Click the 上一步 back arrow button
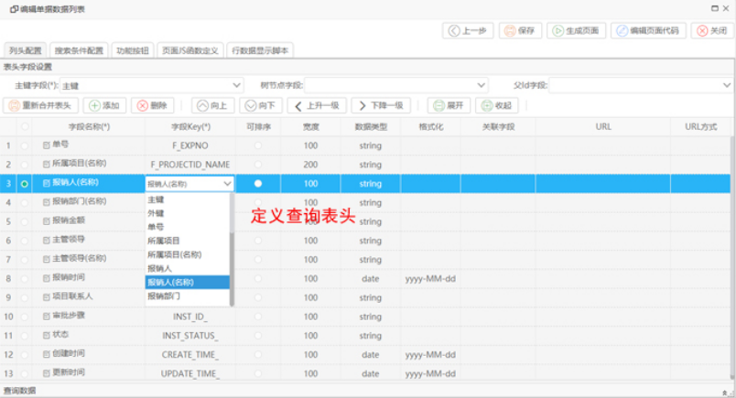Viewport: 736px width, 398px height. pos(468,31)
